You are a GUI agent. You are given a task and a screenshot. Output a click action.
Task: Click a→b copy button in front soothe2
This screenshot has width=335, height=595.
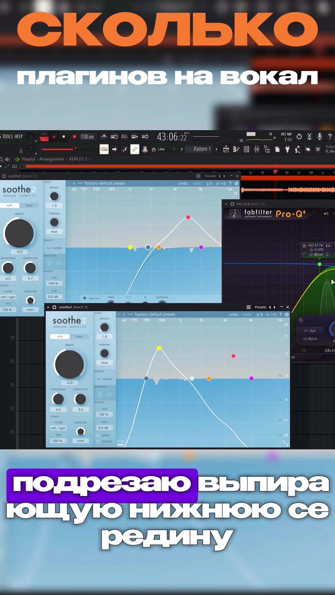271,314
